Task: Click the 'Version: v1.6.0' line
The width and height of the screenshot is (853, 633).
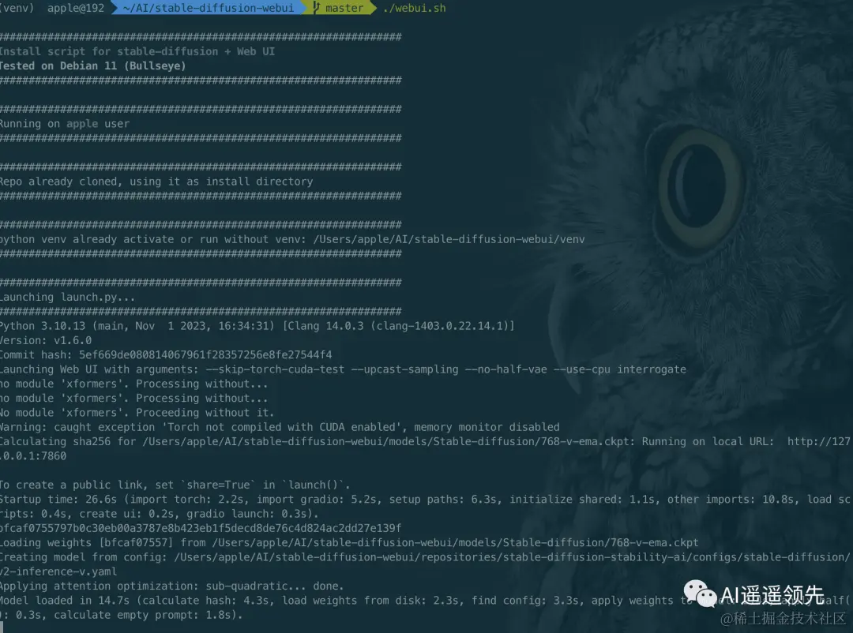Action: 46,340
